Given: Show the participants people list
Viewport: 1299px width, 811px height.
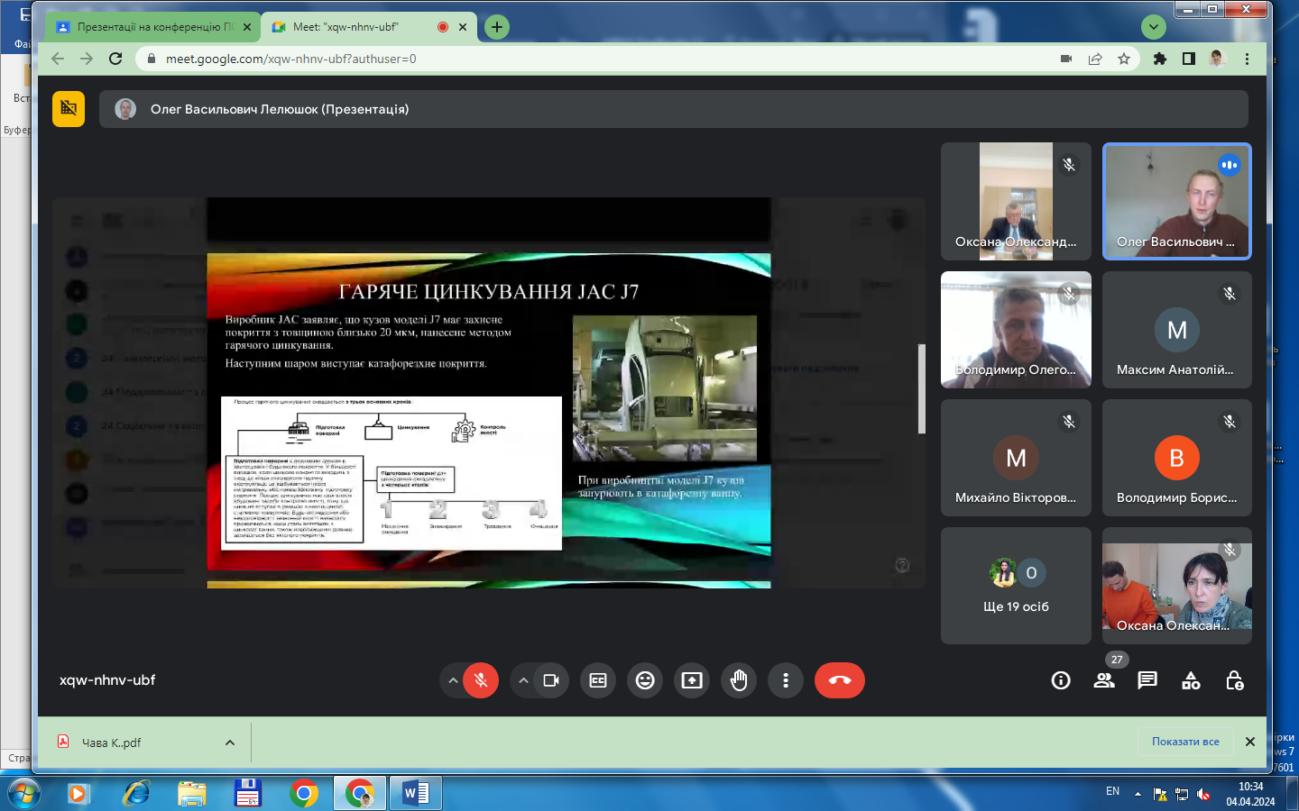Looking at the screenshot, I should (x=1104, y=680).
